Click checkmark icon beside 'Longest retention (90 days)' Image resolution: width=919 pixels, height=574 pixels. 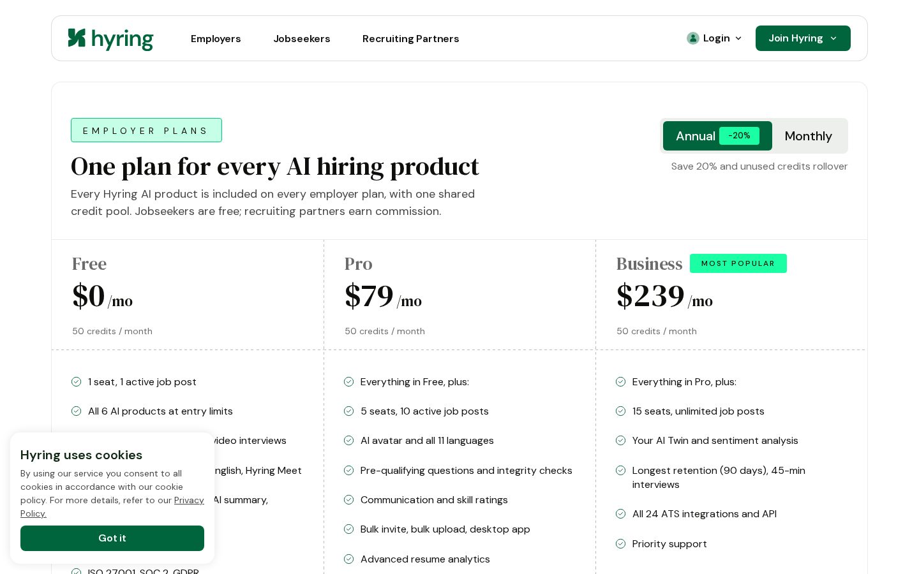tap(620, 471)
